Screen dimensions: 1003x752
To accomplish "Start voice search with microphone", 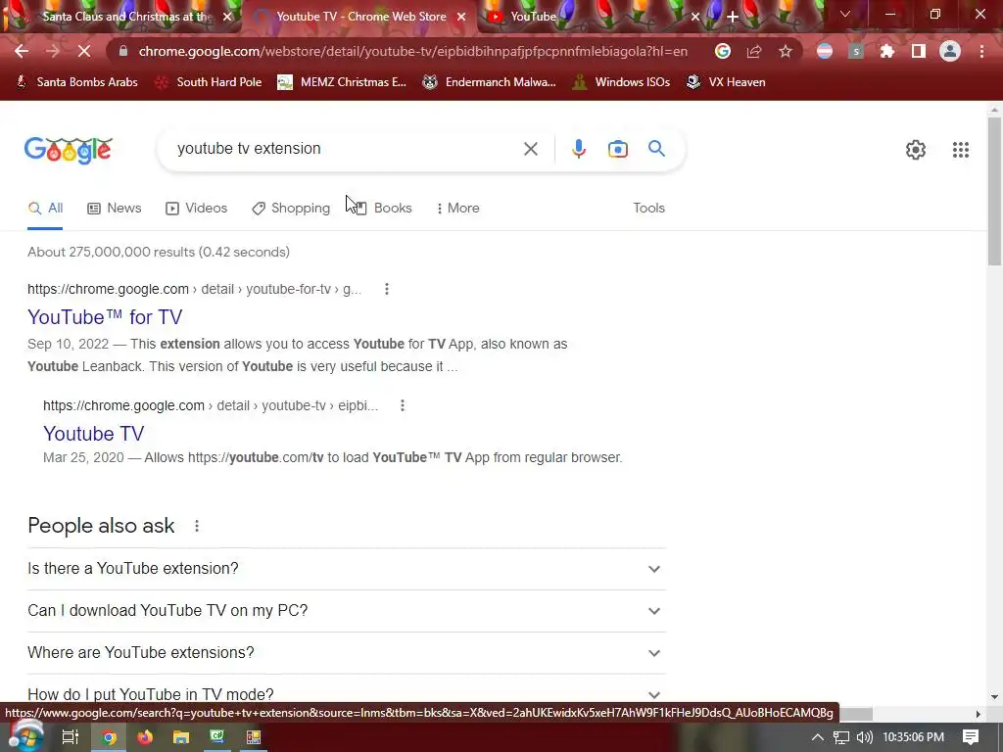I will pyautogui.click(x=578, y=149).
